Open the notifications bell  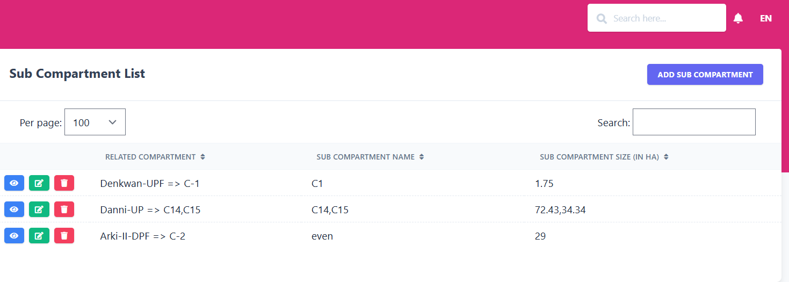click(738, 18)
